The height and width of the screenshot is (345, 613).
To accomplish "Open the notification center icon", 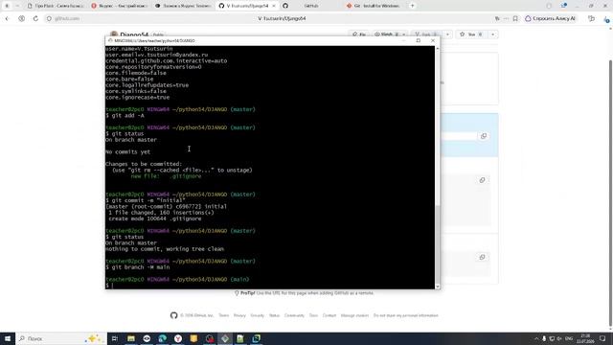I will pyautogui.click(x=602, y=338).
